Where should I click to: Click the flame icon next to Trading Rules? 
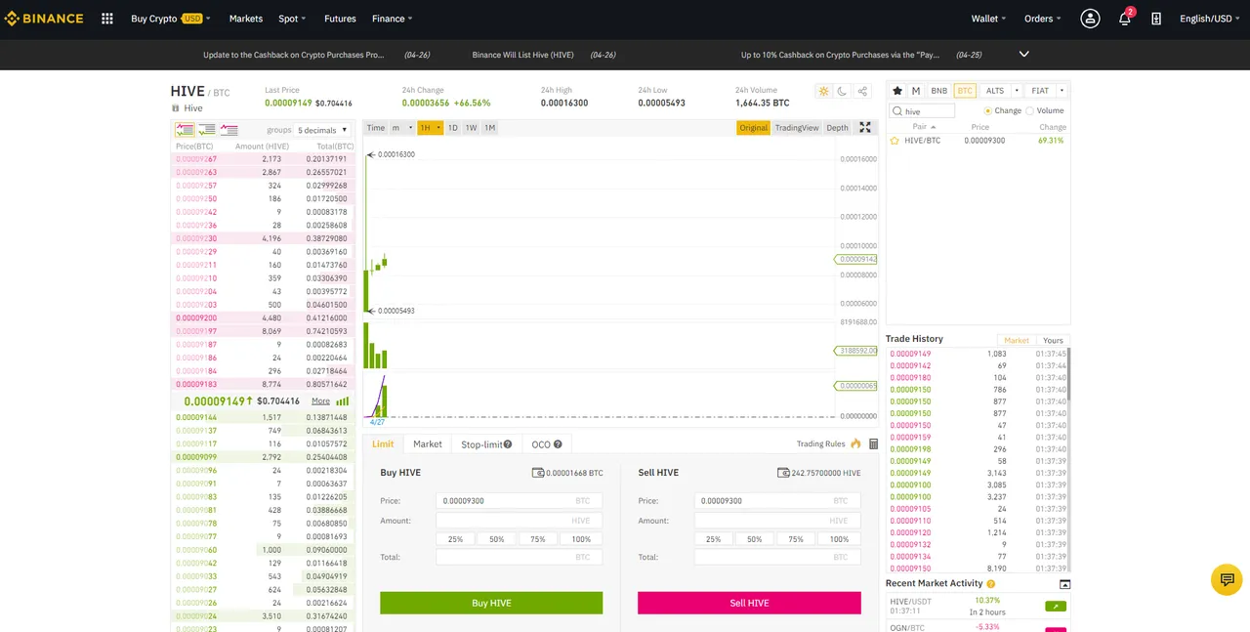pyautogui.click(x=855, y=443)
